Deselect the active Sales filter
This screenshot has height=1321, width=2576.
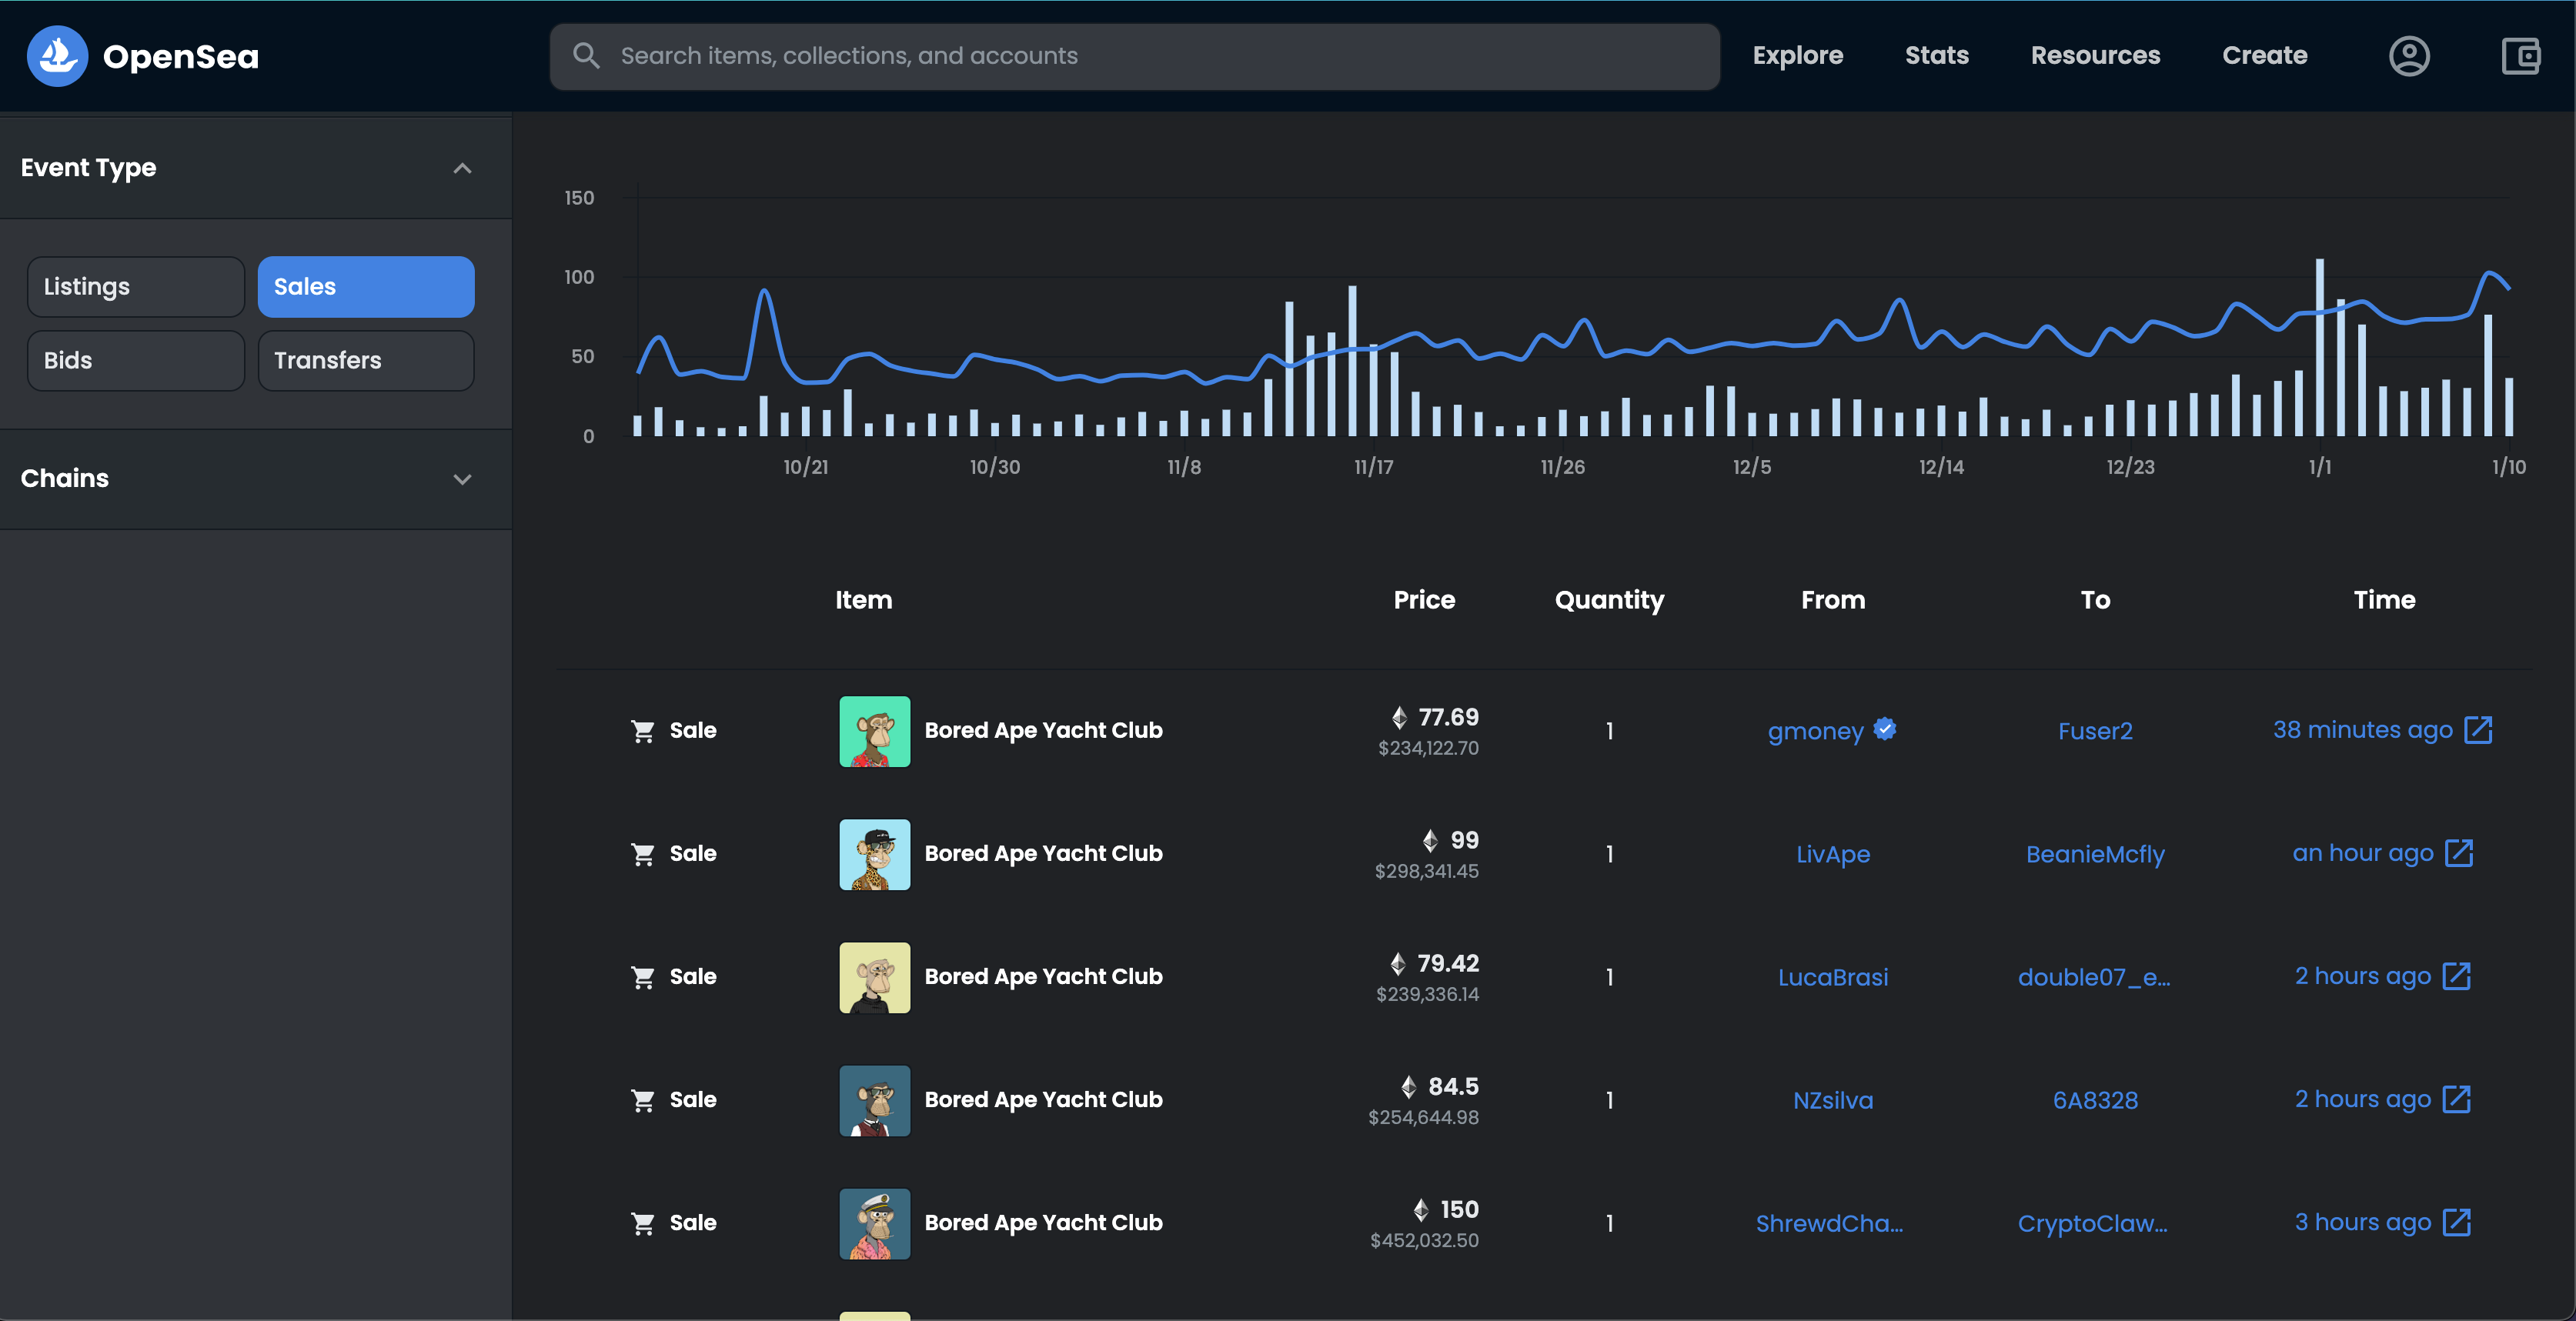point(366,287)
